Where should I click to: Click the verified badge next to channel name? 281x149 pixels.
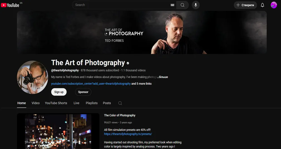click(x=128, y=63)
